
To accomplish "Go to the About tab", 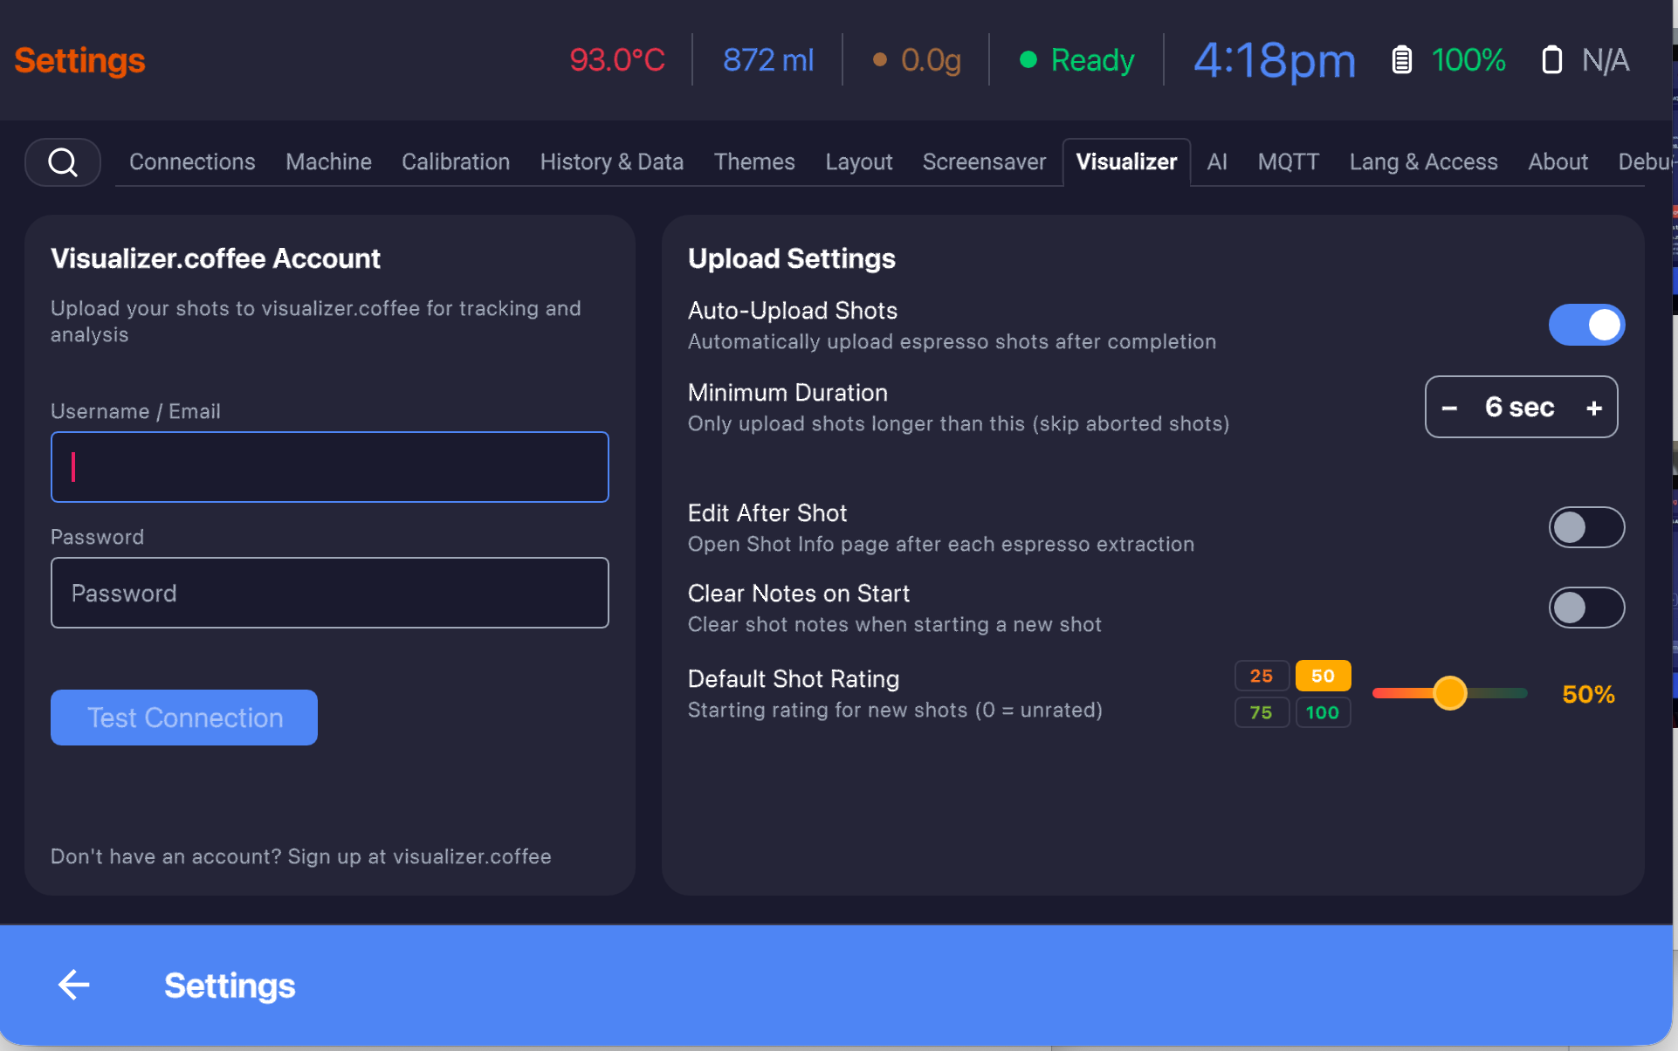I will tap(1558, 162).
